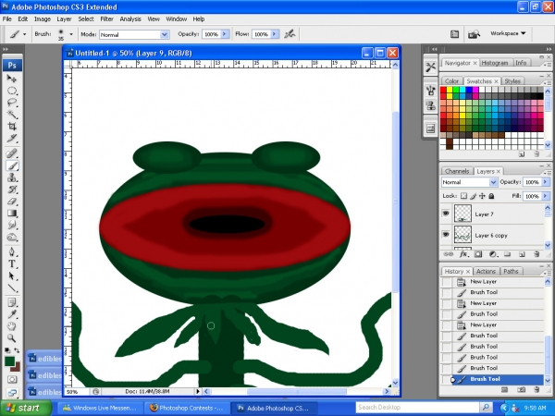
Task: Click the Go to Bridge icon
Action: (474, 34)
